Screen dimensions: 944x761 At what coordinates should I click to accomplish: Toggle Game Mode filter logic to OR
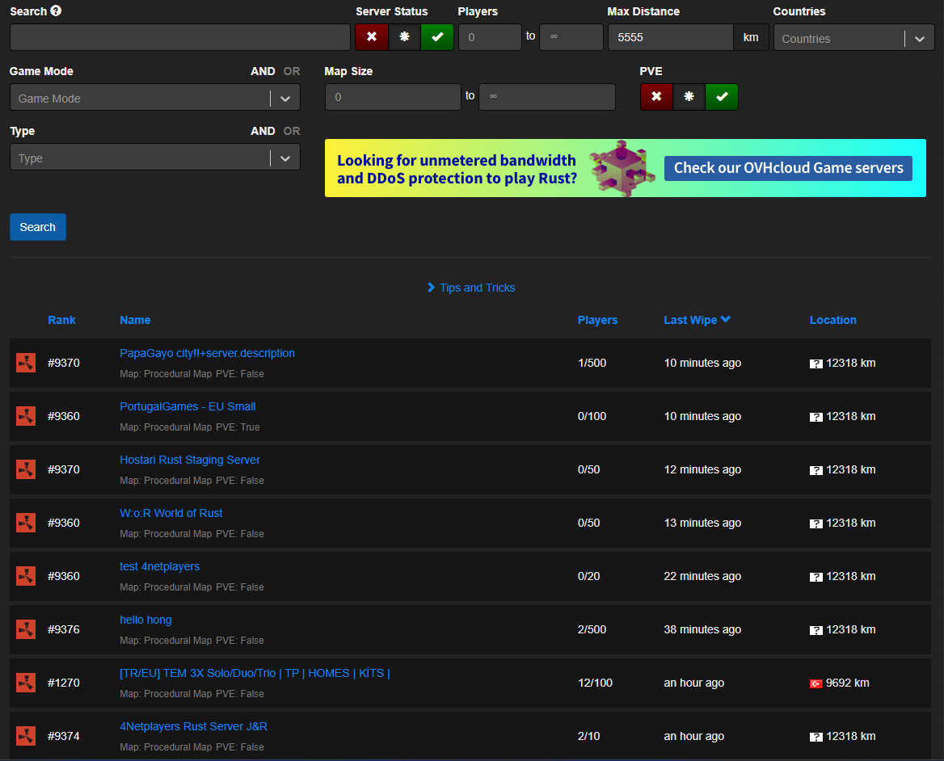[x=292, y=71]
